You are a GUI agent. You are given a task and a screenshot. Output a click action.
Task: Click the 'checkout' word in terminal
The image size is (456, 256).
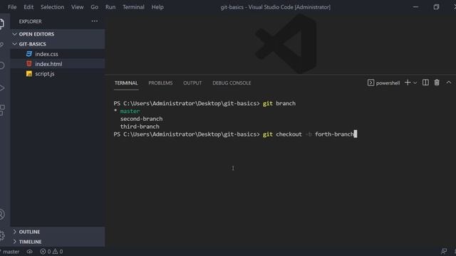tap(289, 134)
